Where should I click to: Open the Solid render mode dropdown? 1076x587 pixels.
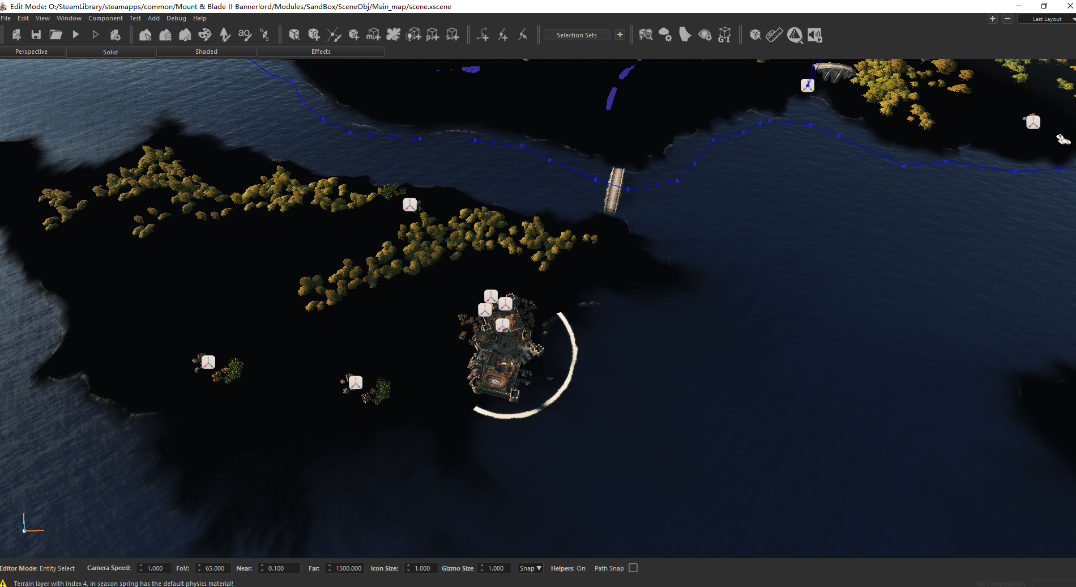(110, 52)
